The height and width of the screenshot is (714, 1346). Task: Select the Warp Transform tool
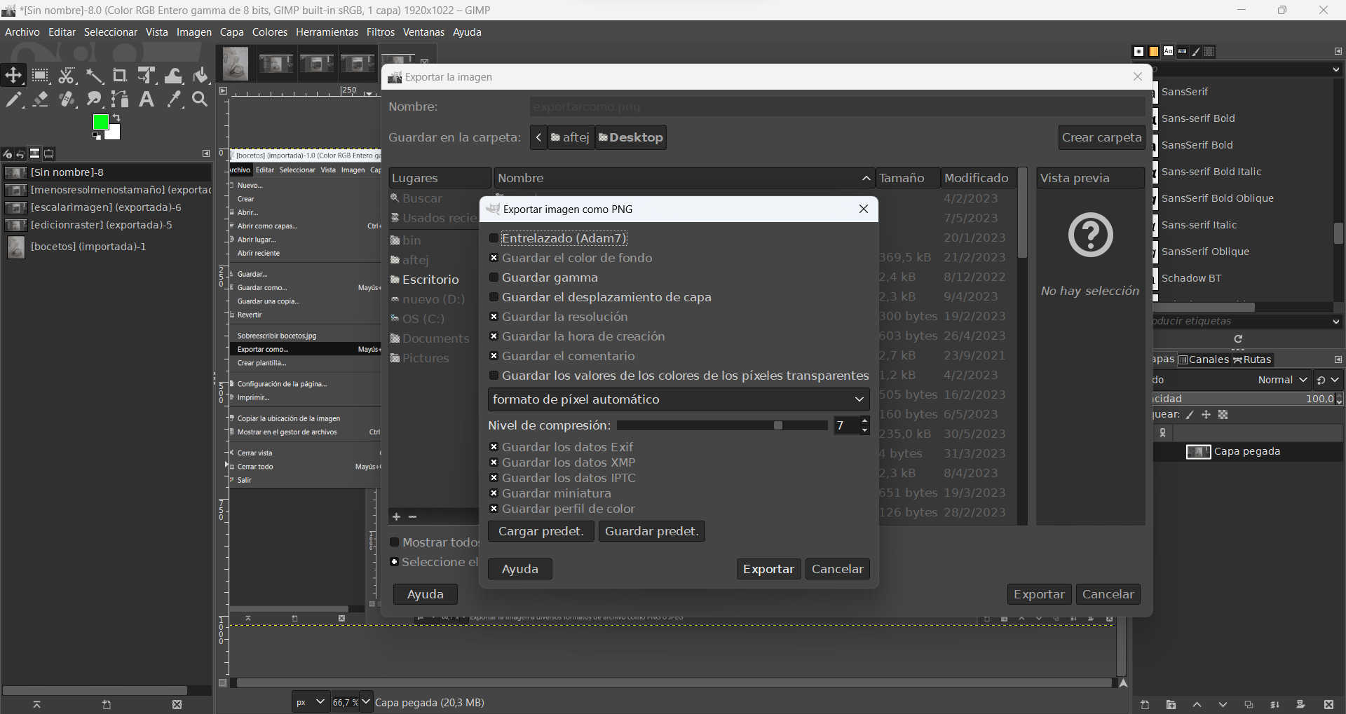pyautogui.click(x=173, y=76)
